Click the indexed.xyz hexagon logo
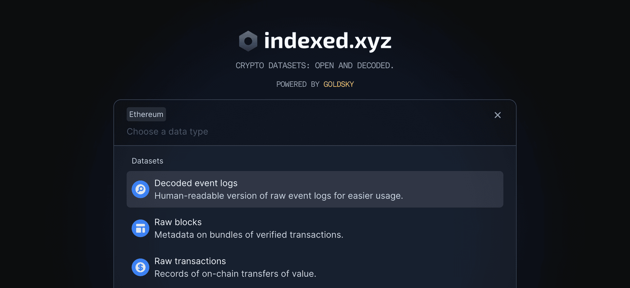 click(x=248, y=41)
